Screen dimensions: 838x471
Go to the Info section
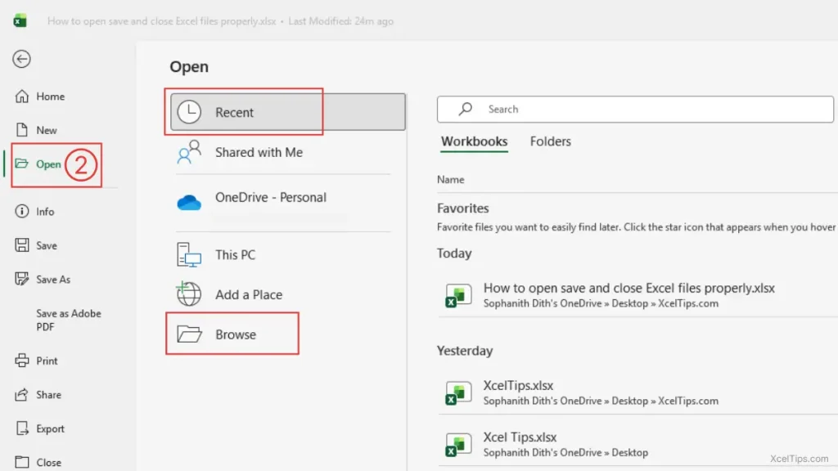coord(42,211)
